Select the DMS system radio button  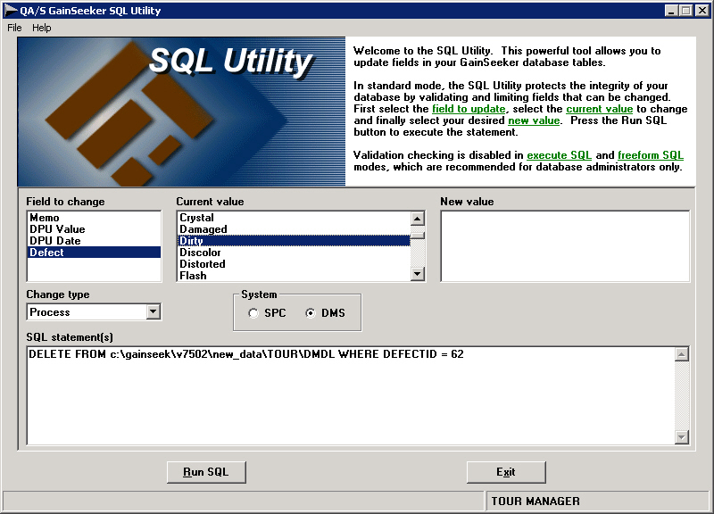[x=311, y=313]
